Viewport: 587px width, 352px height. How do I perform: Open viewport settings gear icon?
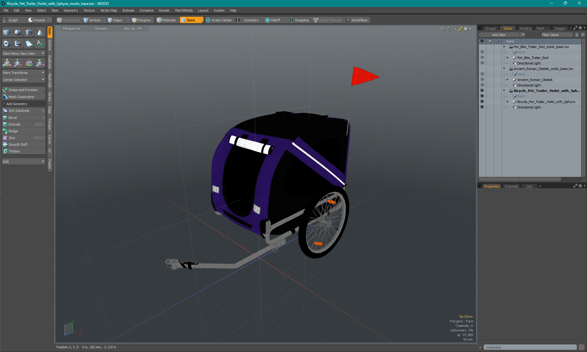coord(466,29)
